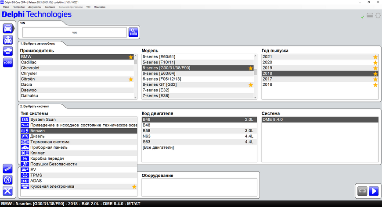Click the VIN scan search button
The image size is (382, 207).
133,32
